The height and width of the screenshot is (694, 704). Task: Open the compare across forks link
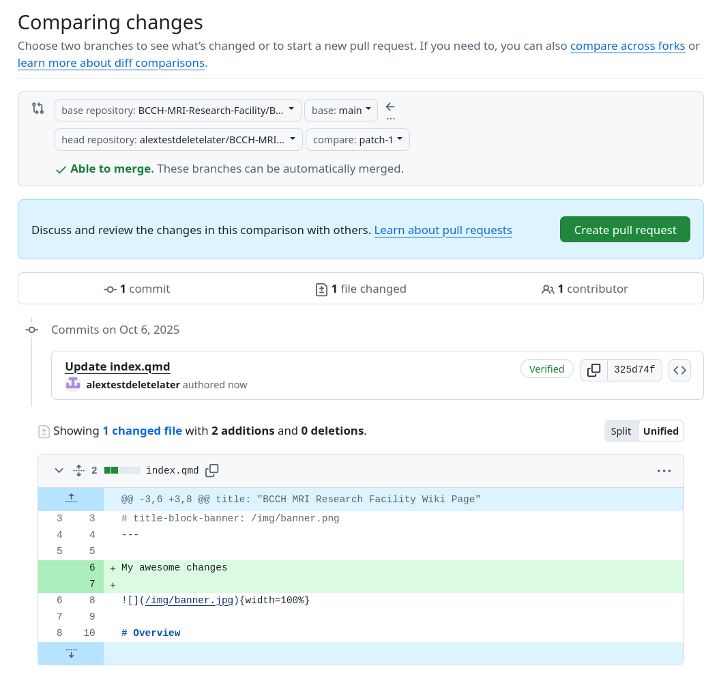coord(627,46)
